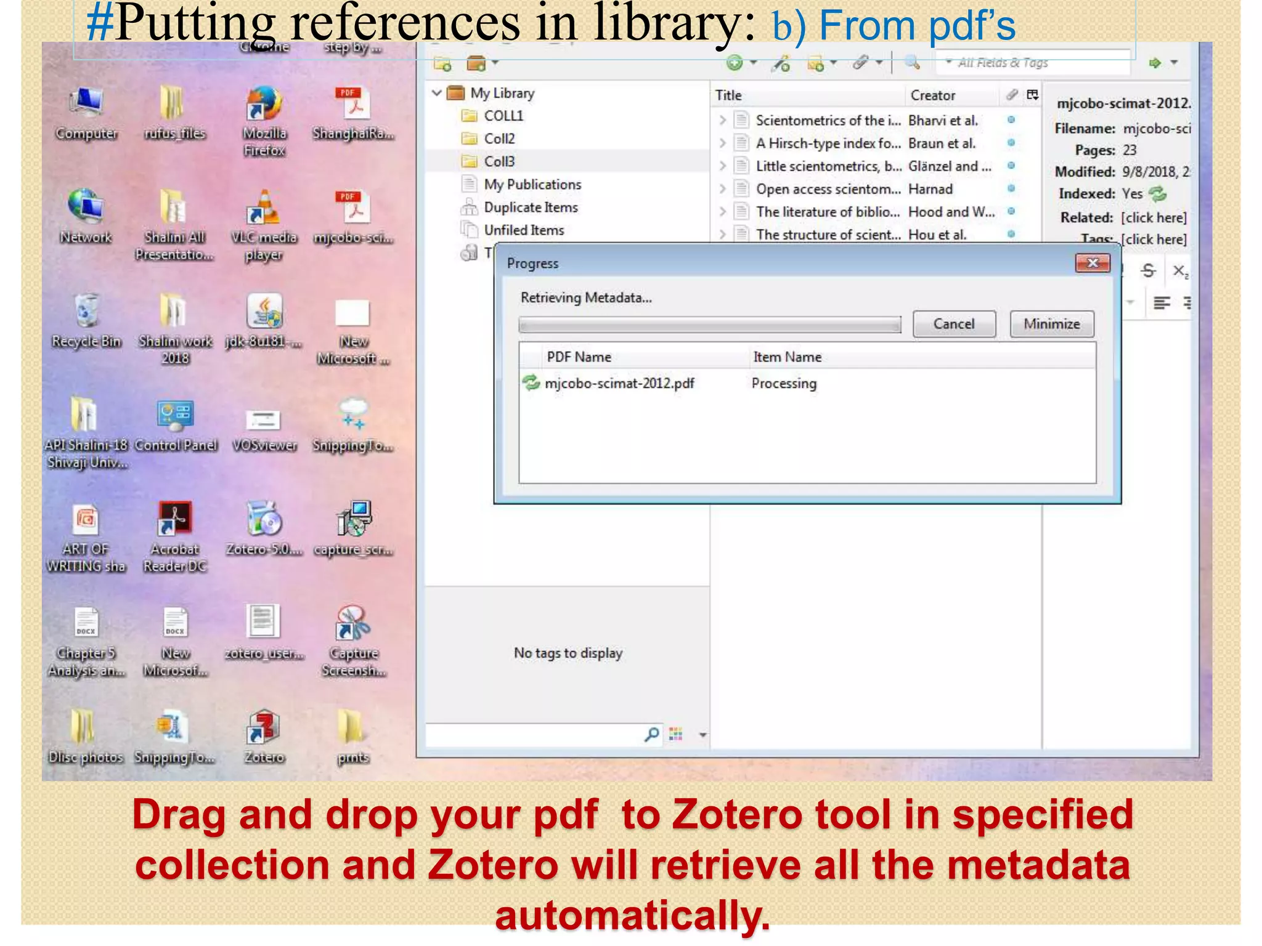The width and height of the screenshot is (1262, 946).
Task: Open the ShanghaiRa... PDF desktop file
Action: (353, 114)
